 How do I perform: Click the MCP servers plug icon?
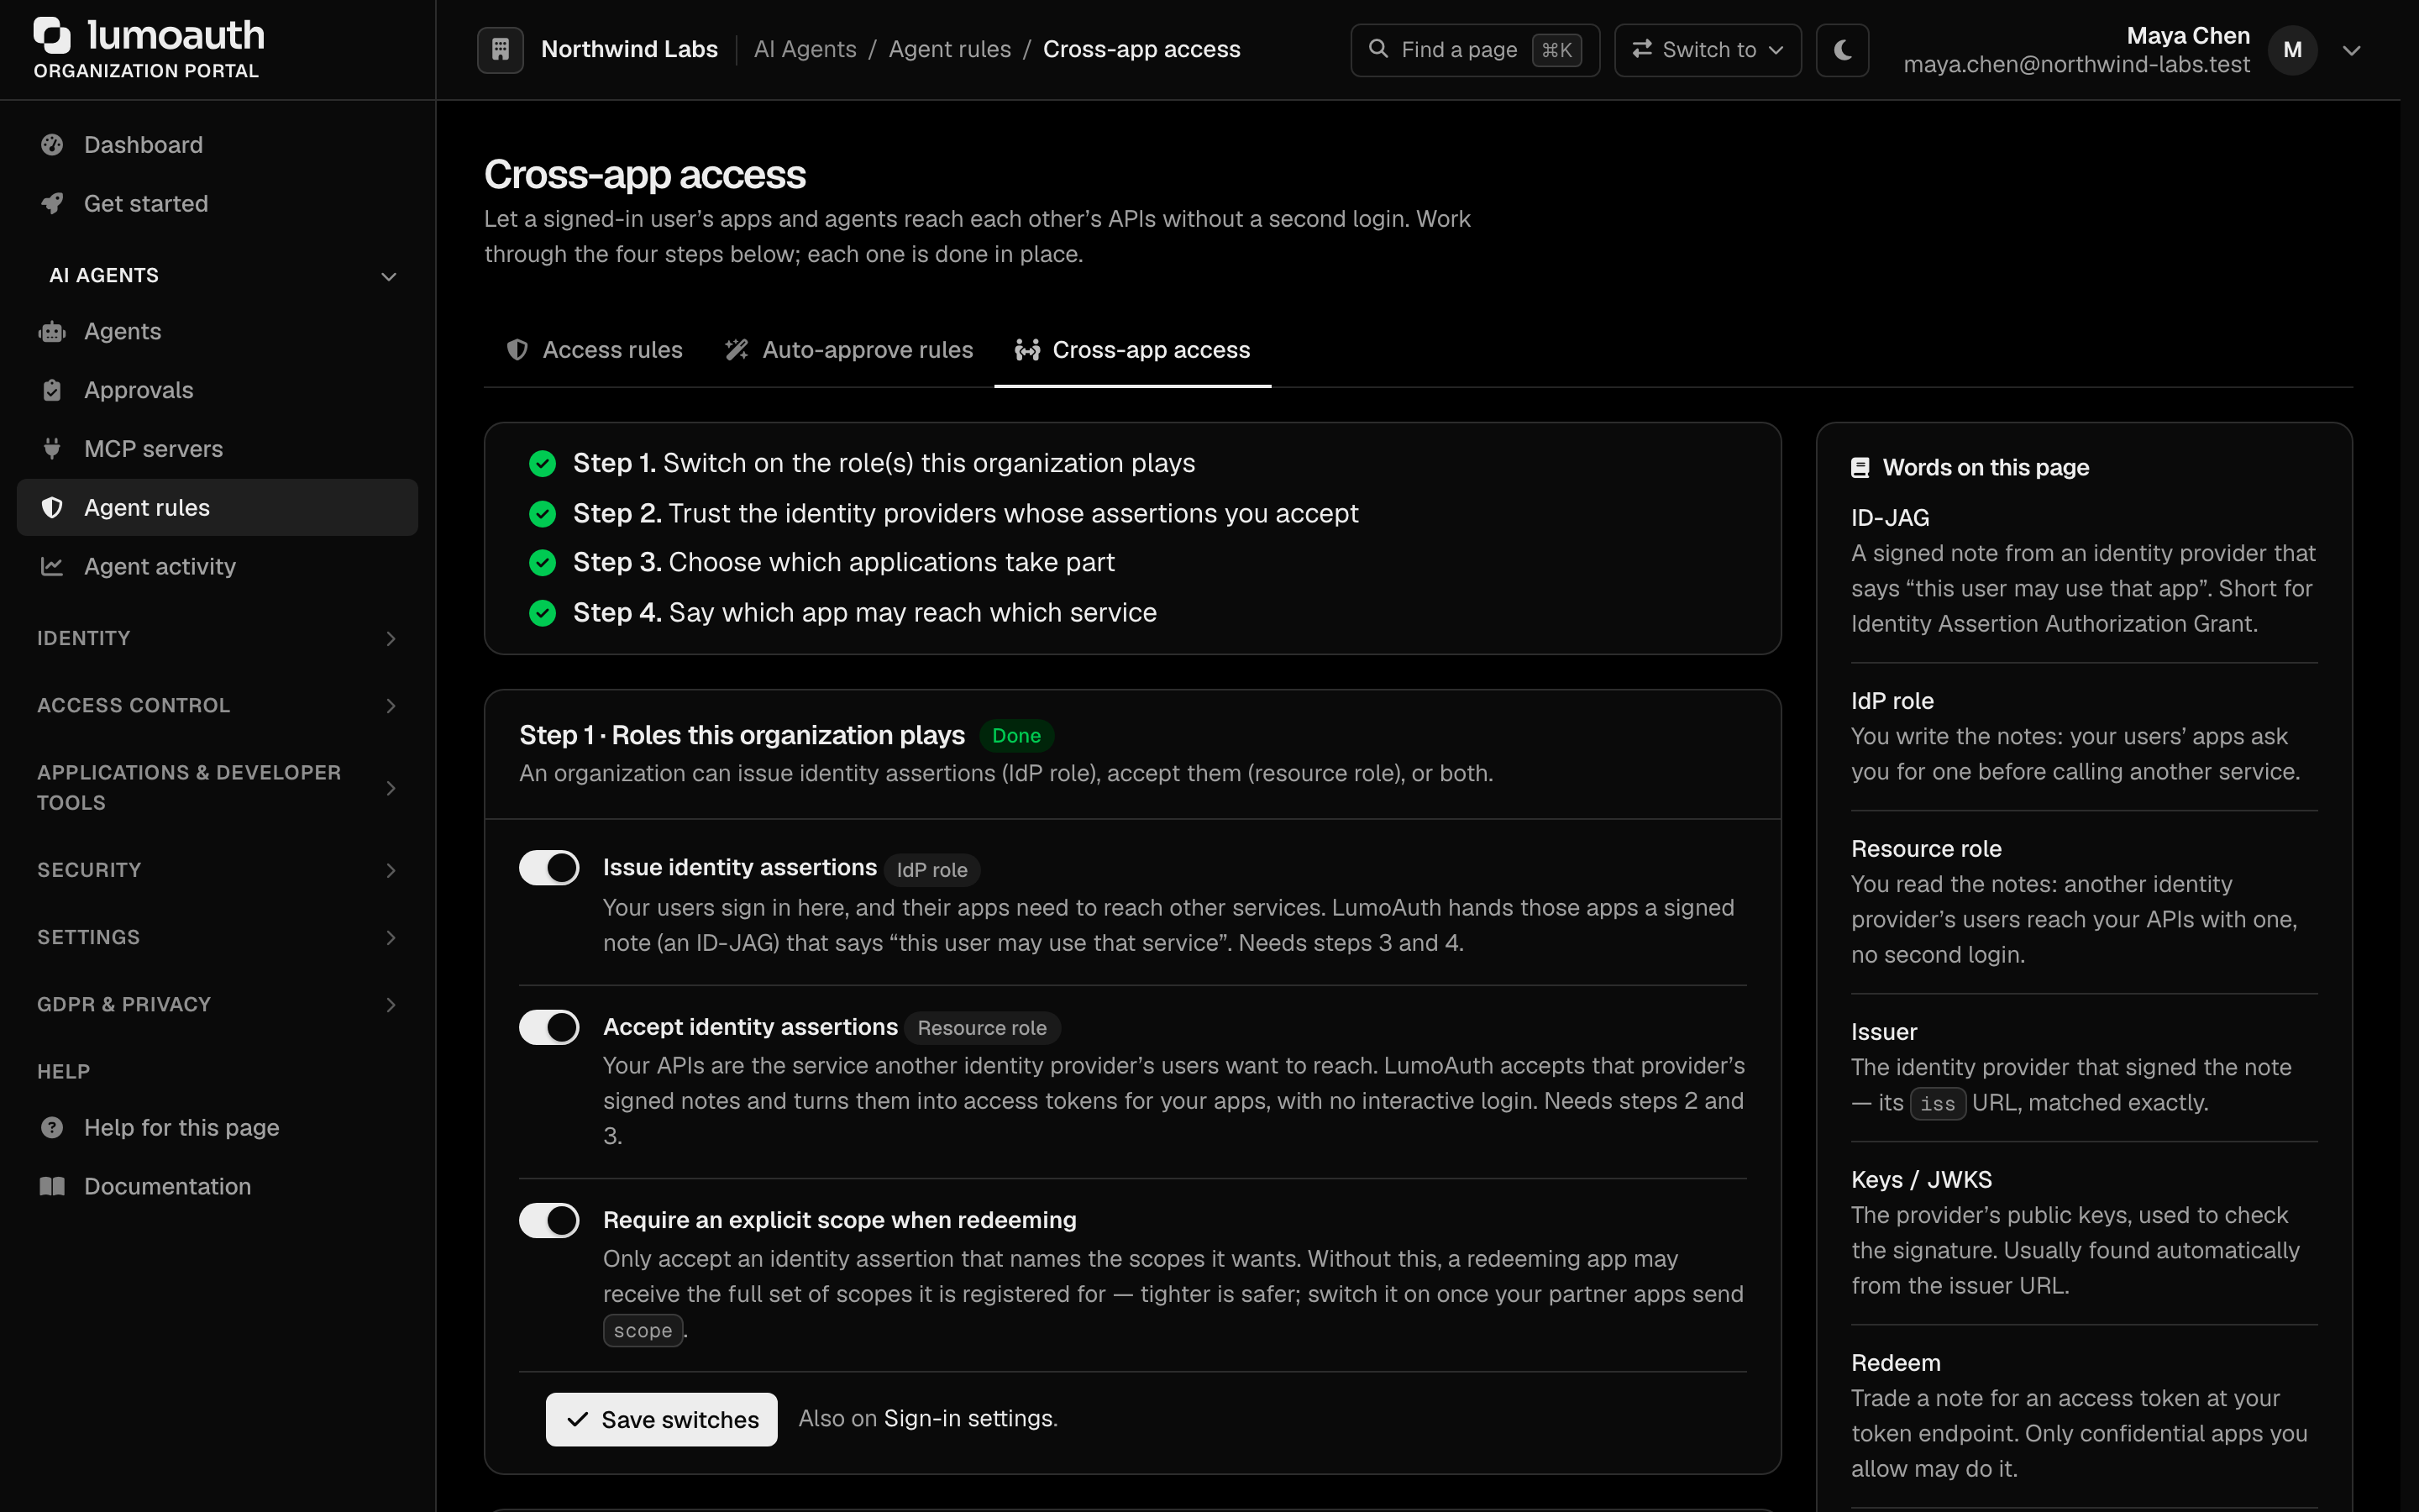click(52, 449)
